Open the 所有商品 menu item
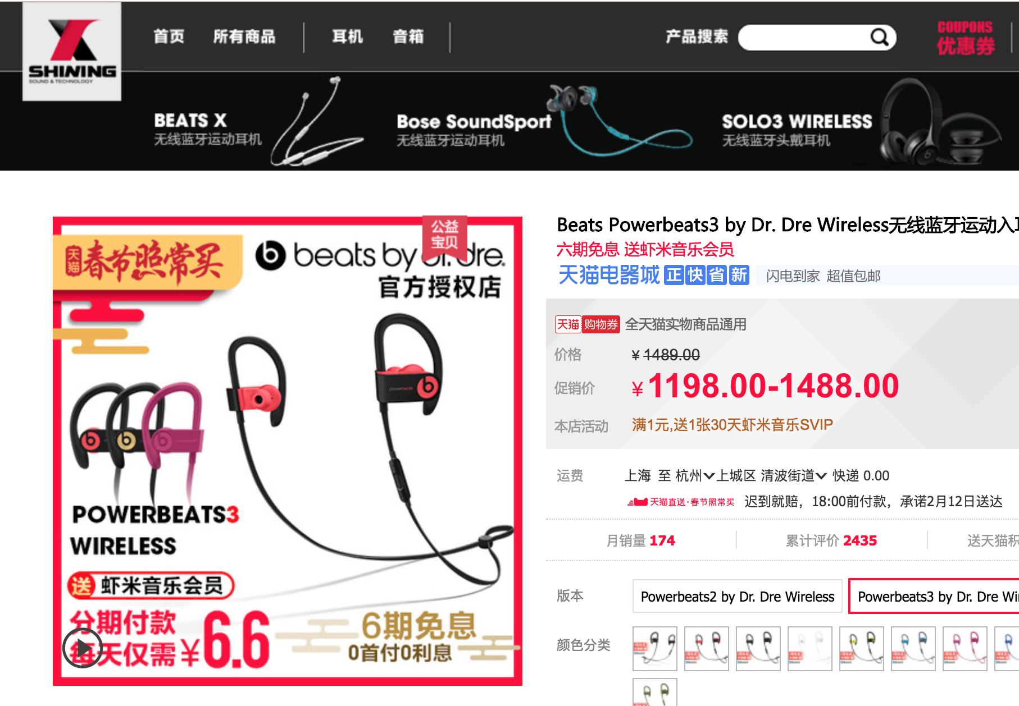Screen dimensions: 1019x706 click(x=244, y=37)
